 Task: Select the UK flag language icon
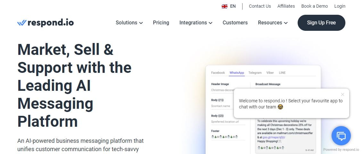click(x=224, y=6)
